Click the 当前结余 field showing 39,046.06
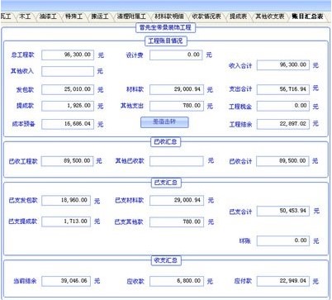332x300 pixels. [x=66, y=281]
